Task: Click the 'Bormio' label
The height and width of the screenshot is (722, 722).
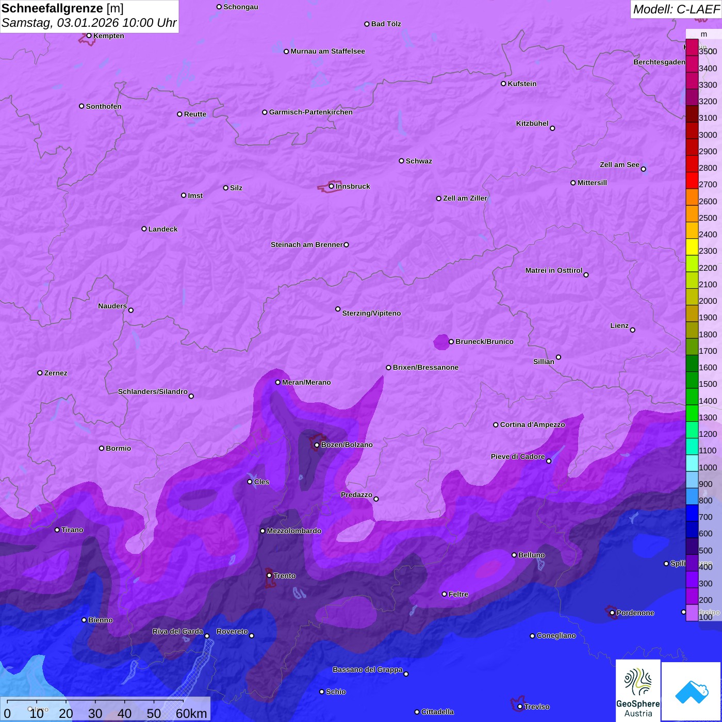Action: (118, 448)
